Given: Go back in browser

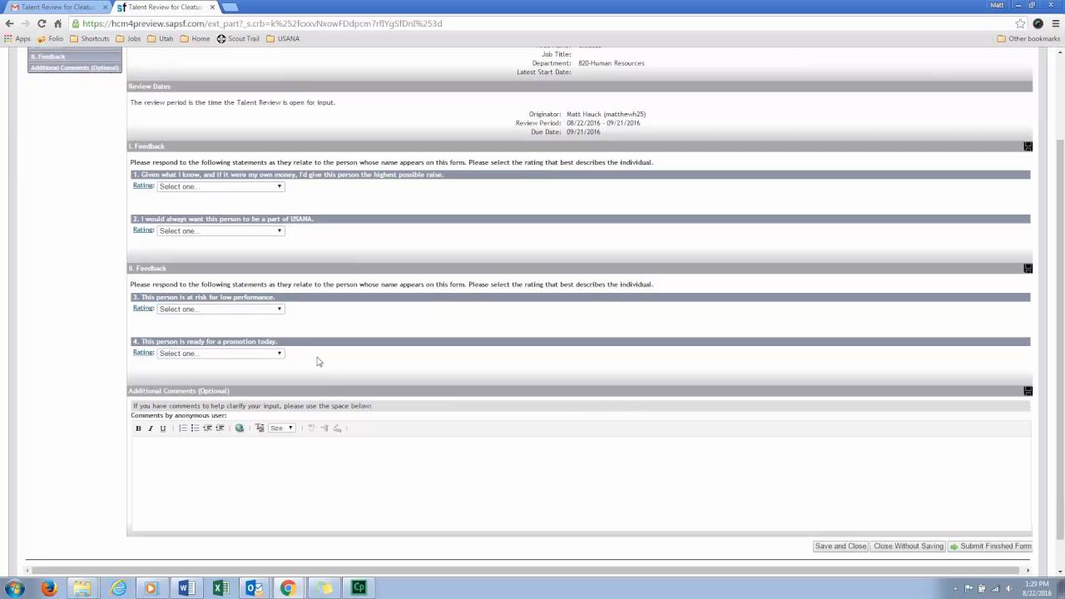Looking at the screenshot, I should (10, 23).
